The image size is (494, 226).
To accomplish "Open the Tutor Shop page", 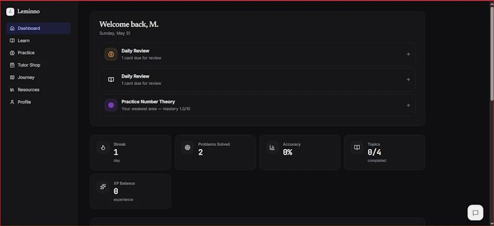I will pyautogui.click(x=38, y=65).
